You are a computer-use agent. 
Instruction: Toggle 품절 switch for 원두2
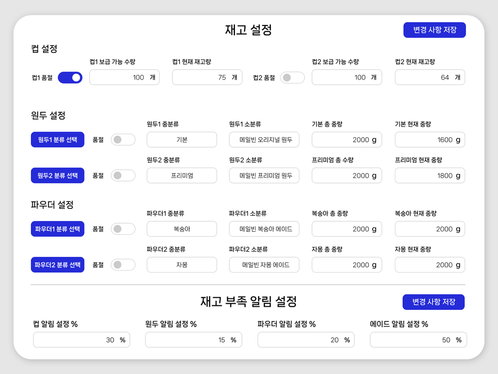pyautogui.click(x=123, y=175)
